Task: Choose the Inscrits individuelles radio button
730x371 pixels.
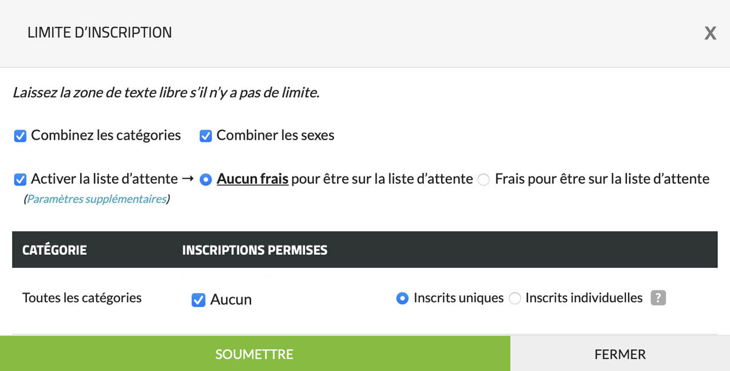Action: pos(515,298)
